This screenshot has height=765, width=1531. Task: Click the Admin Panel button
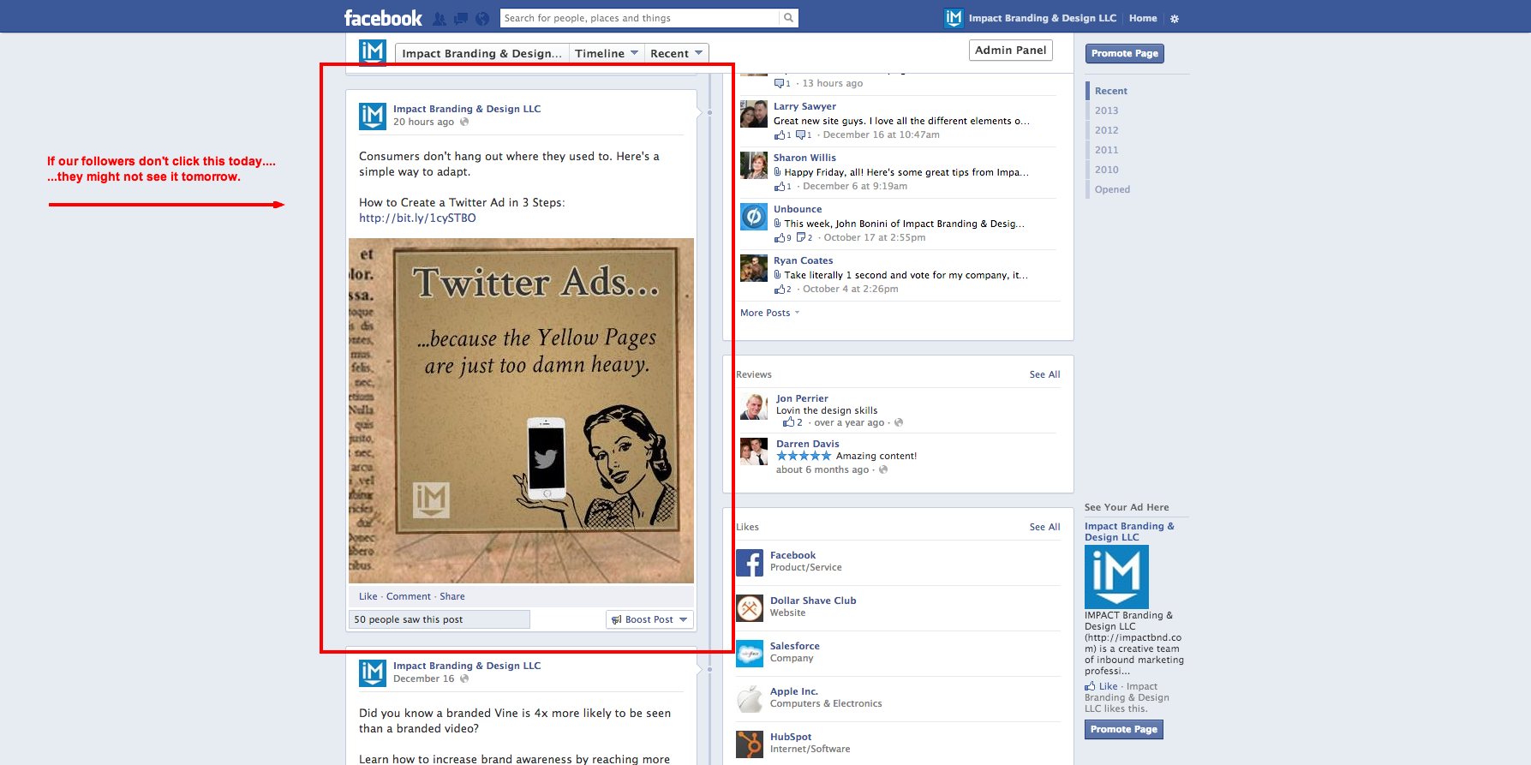(1011, 50)
